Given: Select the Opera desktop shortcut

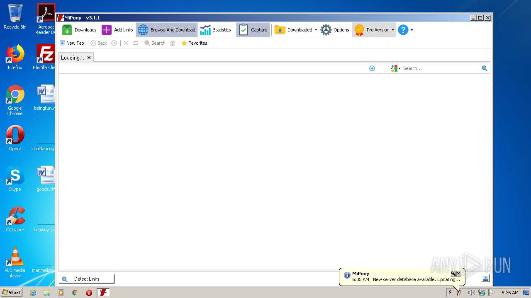Looking at the screenshot, I should 15,138.
